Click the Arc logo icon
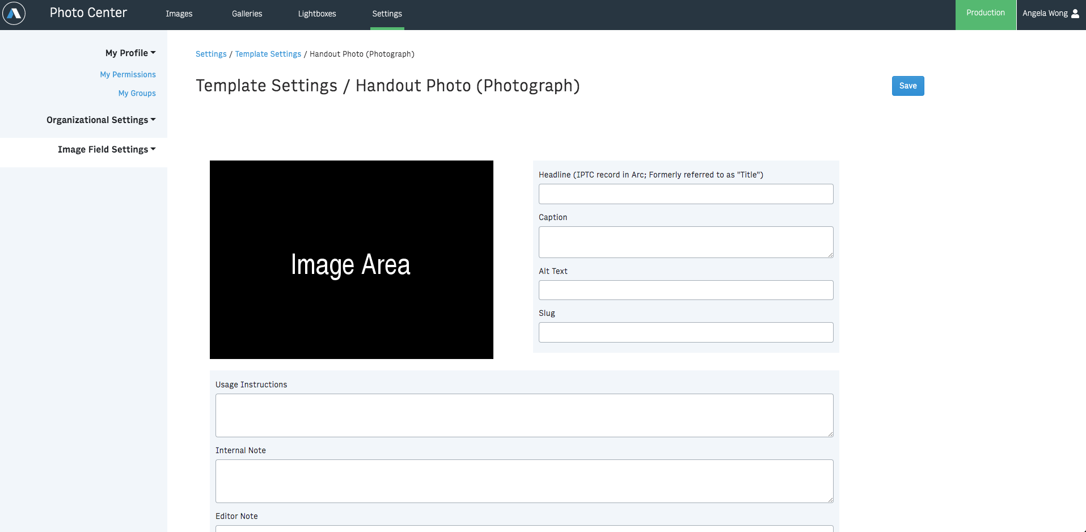Screen dimensions: 1086x532 [x=14, y=13]
